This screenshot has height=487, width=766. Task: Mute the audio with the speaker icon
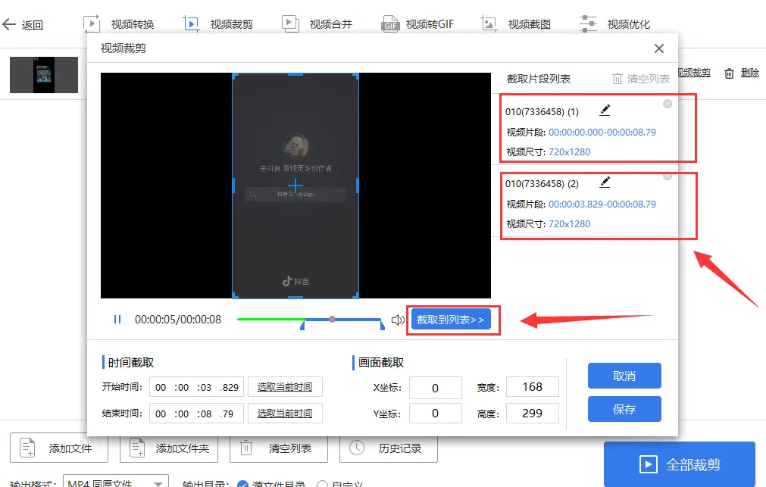point(398,320)
